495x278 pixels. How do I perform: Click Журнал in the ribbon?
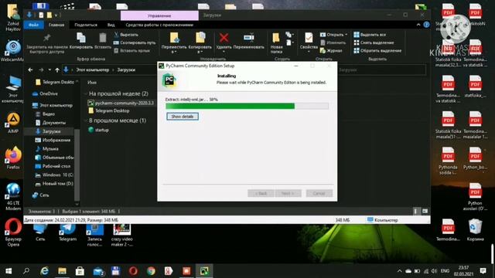(331, 50)
